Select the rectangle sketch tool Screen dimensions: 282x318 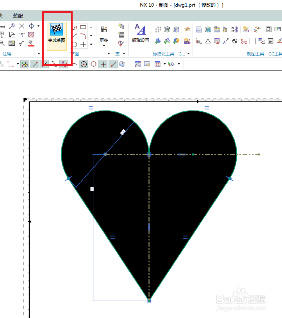[83, 27]
